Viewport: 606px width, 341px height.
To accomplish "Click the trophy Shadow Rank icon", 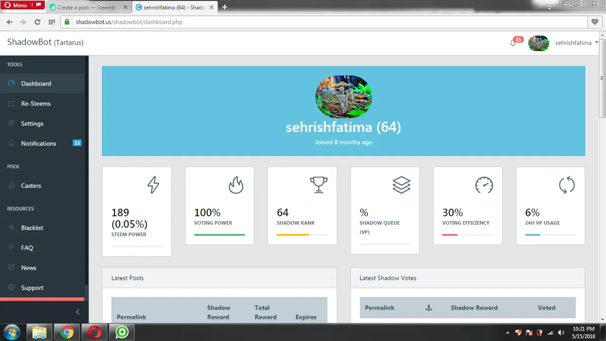I will tap(319, 185).
